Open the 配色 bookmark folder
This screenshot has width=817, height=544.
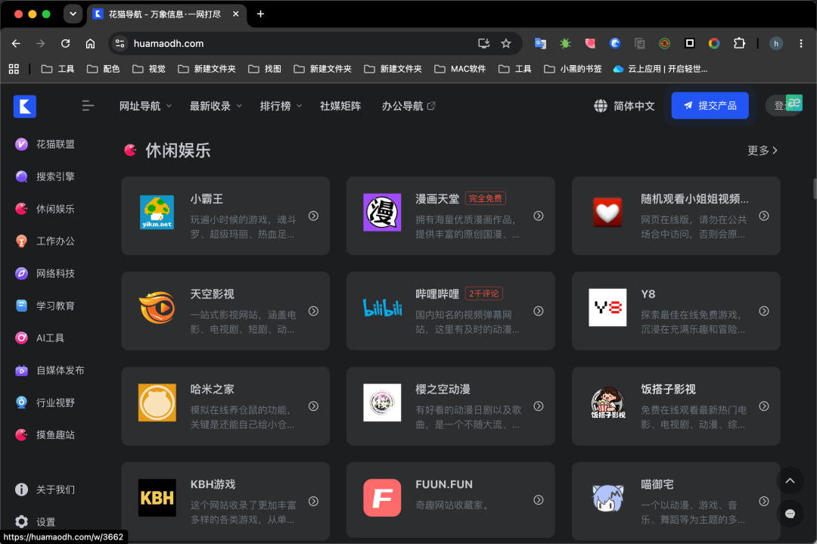pyautogui.click(x=103, y=69)
